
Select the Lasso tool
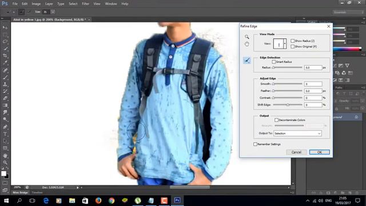pyautogui.click(x=5, y=42)
